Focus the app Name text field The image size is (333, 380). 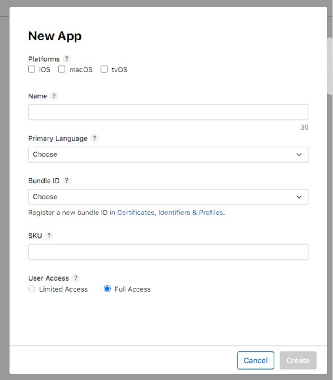168,112
